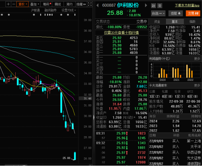
Task: Go to previous stock with left arrow
Action: (x=98, y=5)
